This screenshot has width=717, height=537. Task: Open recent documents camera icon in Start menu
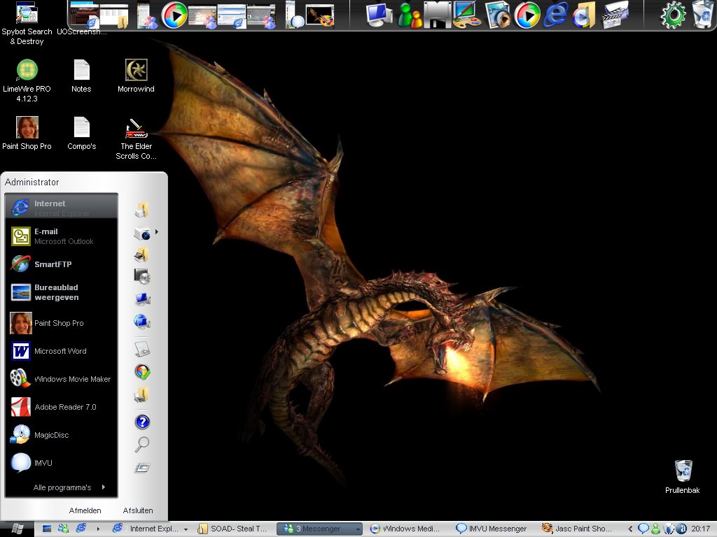coord(142,233)
